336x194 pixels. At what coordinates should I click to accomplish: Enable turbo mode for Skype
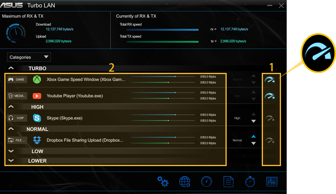[x=270, y=118]
